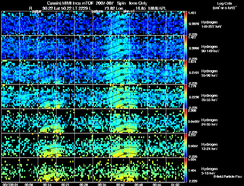
Task: Open the 00:55 panel in the 13-24 keV row
Action: (157, 145)
